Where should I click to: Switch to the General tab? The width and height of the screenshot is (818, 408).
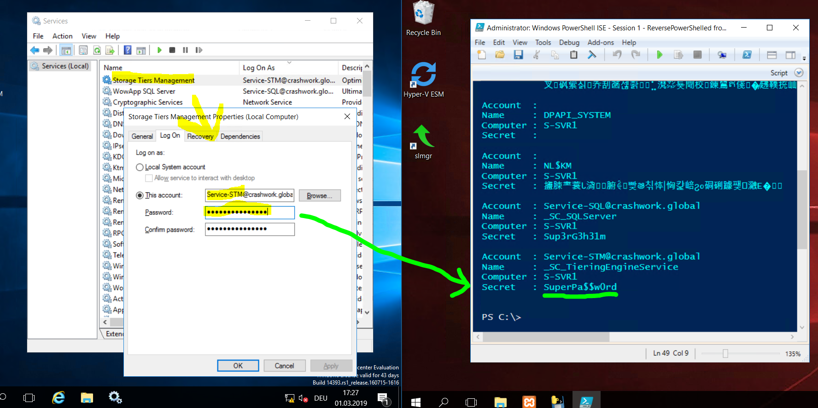click(x=142, y=136)
